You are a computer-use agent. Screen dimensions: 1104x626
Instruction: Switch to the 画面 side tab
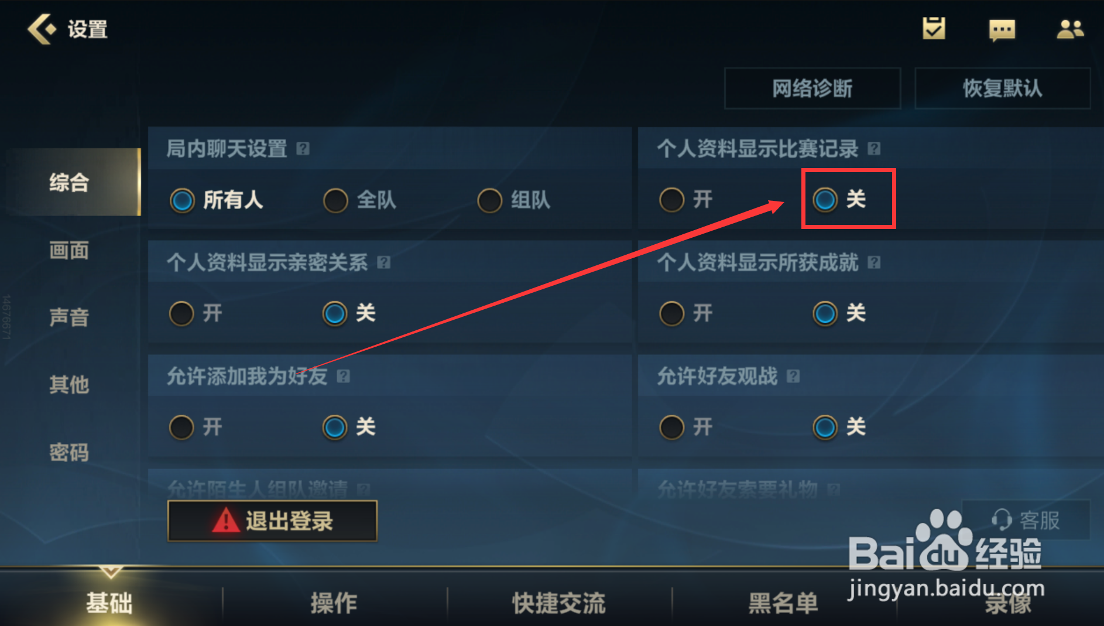pyautogui.click(x=69, y=250)
